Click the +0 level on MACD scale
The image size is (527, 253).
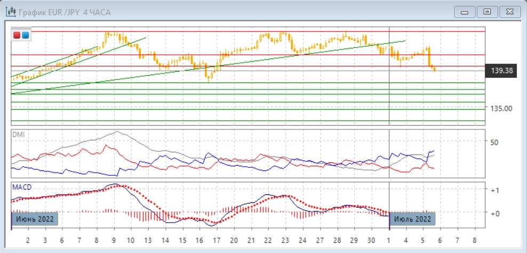(494, 213)
